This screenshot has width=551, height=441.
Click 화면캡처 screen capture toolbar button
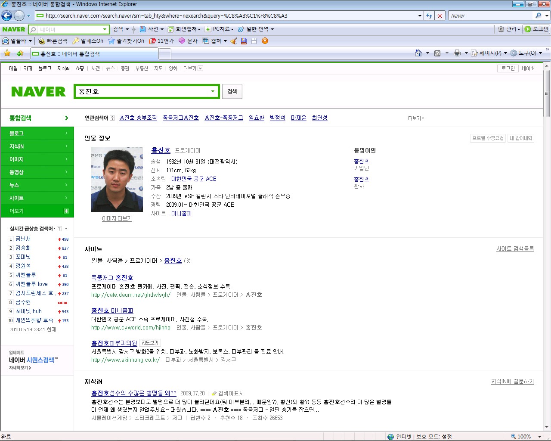tap(184, 29)
